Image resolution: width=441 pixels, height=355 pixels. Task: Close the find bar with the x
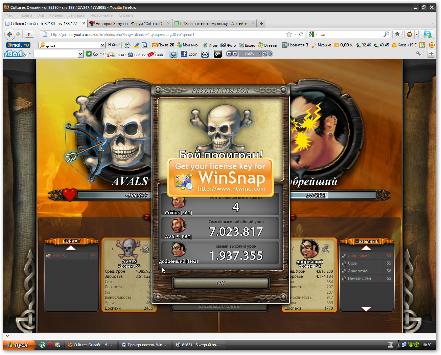7,336
